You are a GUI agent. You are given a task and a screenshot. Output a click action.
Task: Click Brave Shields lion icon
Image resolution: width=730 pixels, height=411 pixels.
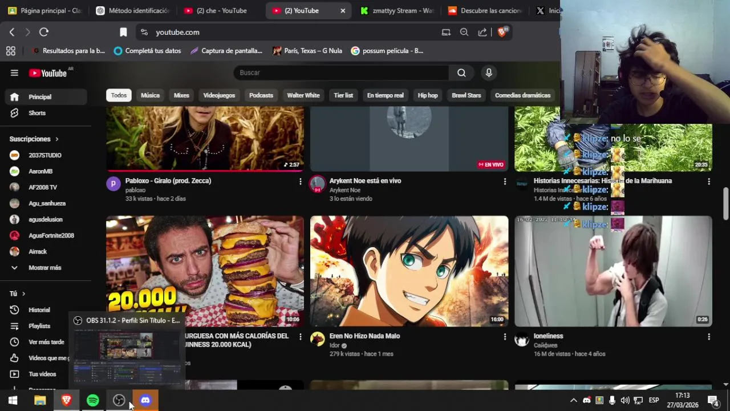[502, 32]
